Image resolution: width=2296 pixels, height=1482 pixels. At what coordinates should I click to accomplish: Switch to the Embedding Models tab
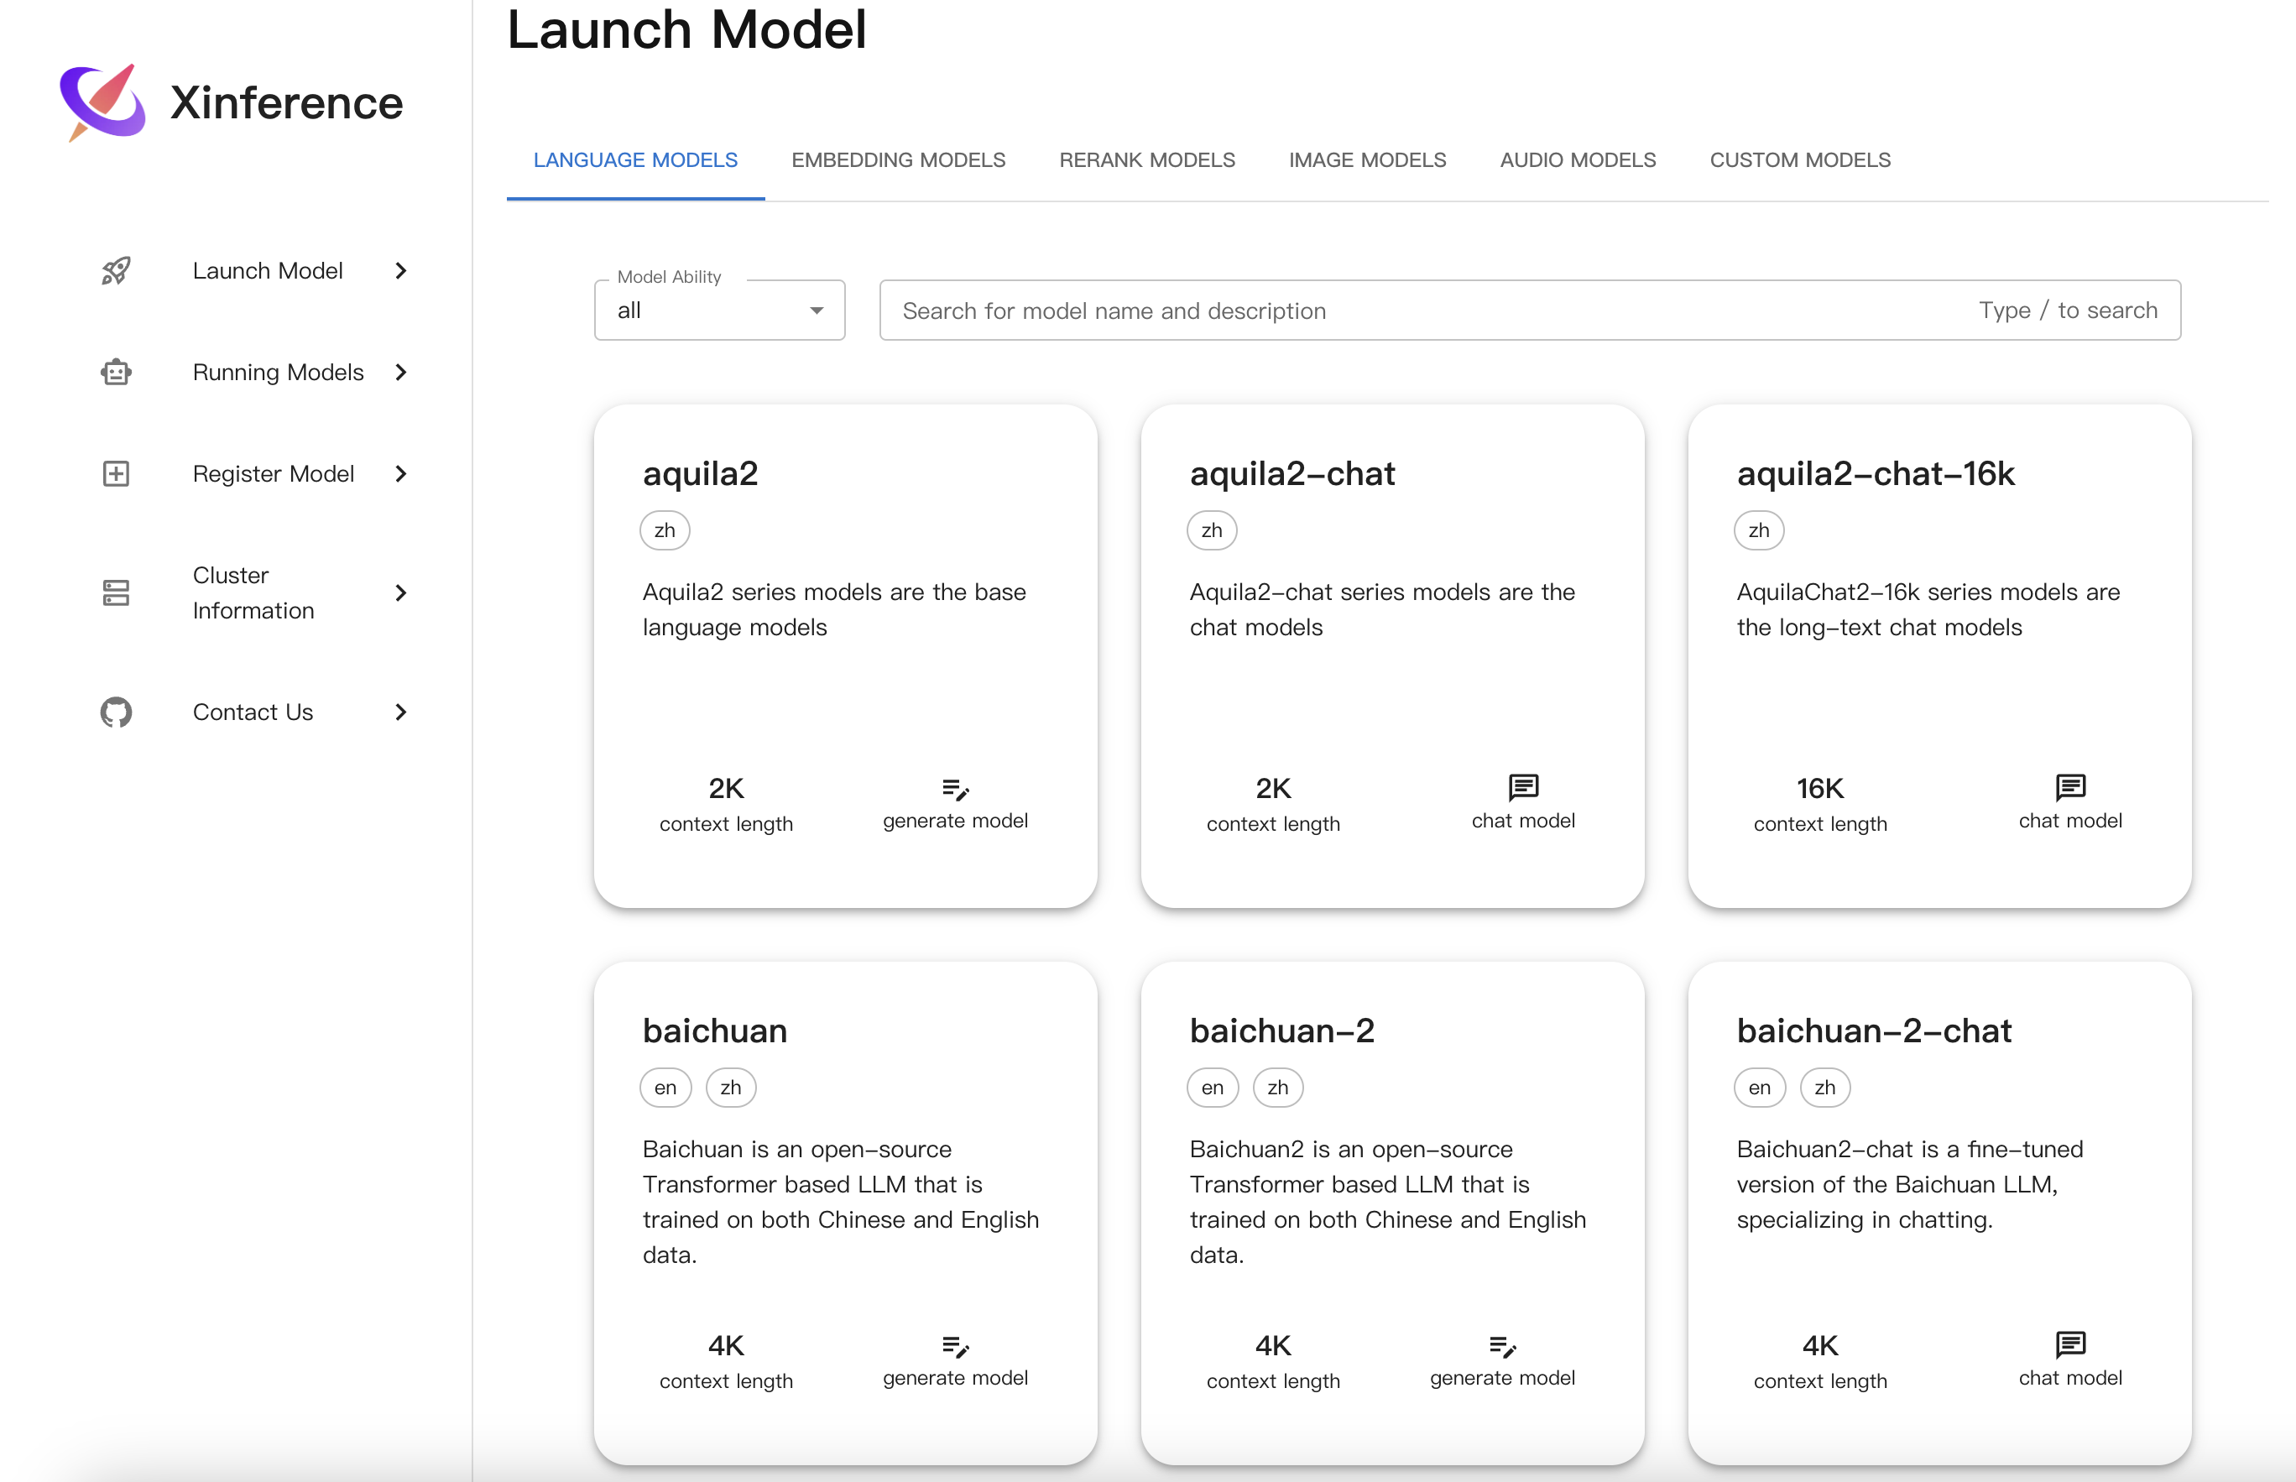tap(898, 159)
